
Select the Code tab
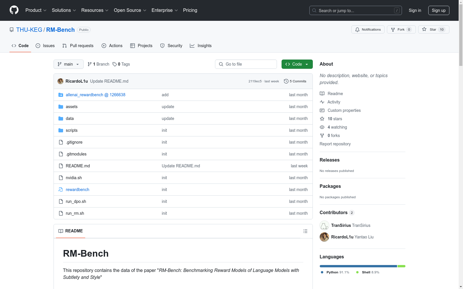click(20, 46)
